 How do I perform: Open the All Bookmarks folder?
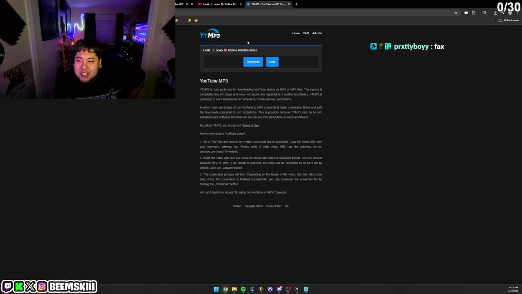(x=509, y=20)
